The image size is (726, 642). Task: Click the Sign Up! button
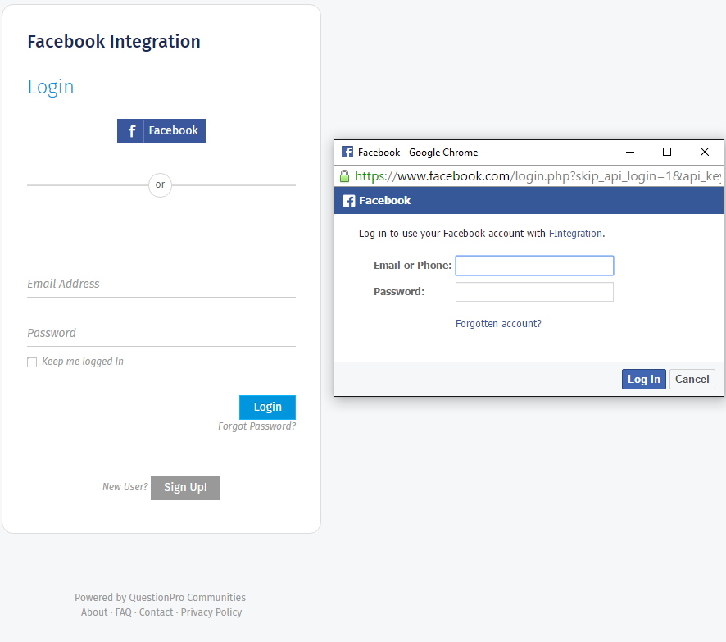[185, 487]
